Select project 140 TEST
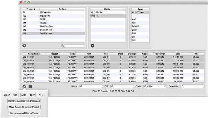Screen dimensions: 208x118 click(54, 19)
